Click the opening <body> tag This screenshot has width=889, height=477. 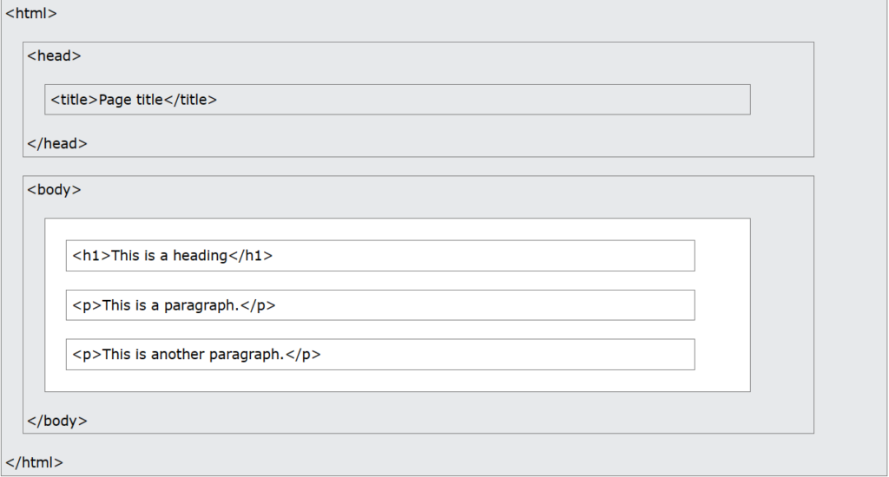pyautogui.click(x=54, y=189)
